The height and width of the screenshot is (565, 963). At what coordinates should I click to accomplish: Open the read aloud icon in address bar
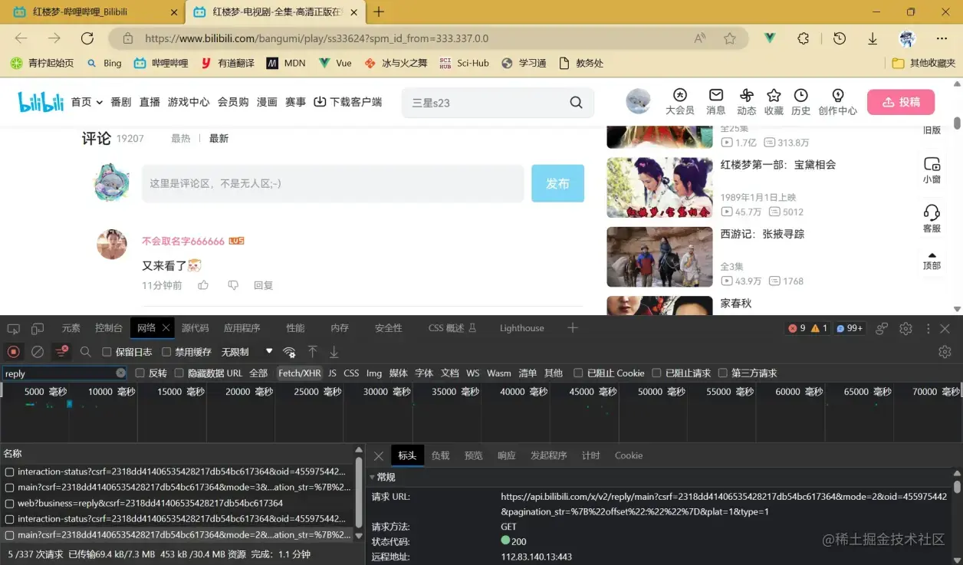point(700,38)
